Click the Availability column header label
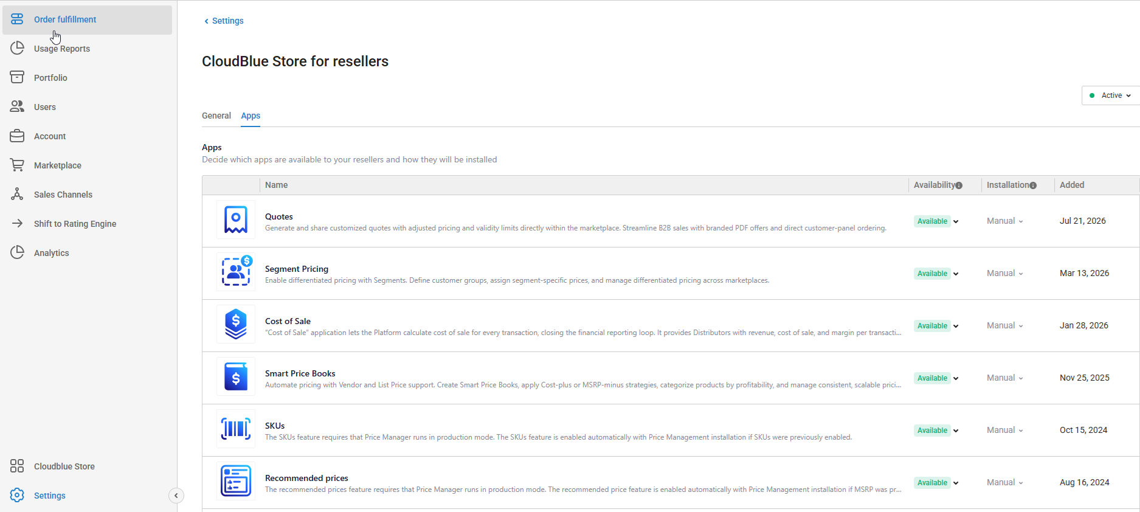Image resolution: width=1140 pixels, height=512 pixels. click(934, 185)
